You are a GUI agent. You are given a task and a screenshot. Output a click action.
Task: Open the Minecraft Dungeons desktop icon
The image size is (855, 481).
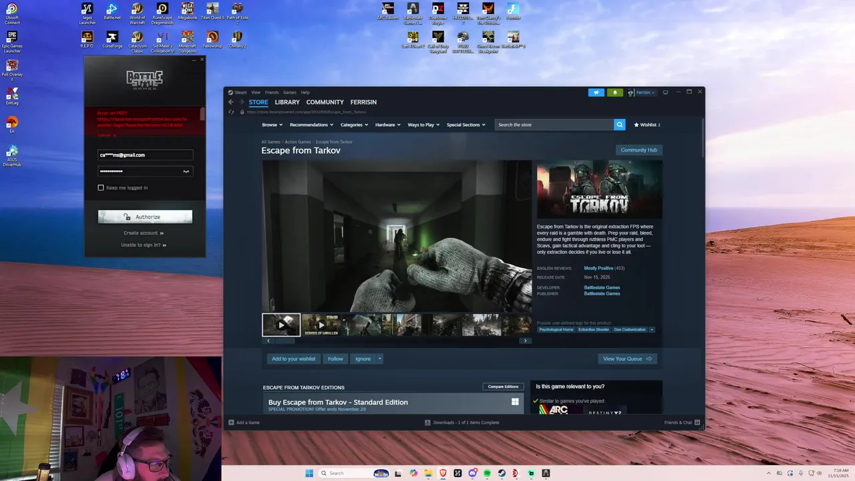point(188,41)
